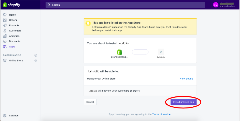
Task: Click the Settings gear icon
Action: point(5,116)
